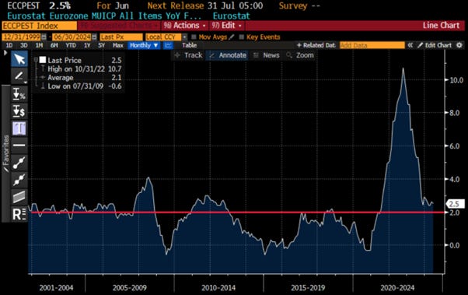This screenshot has height=295, width=468.
Task: Collapse the Last Price legend tree
Action: (x=36, y=60)
